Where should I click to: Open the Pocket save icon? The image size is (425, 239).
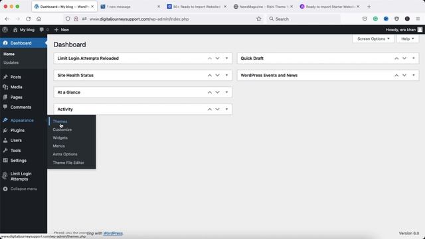click(365, 19)
